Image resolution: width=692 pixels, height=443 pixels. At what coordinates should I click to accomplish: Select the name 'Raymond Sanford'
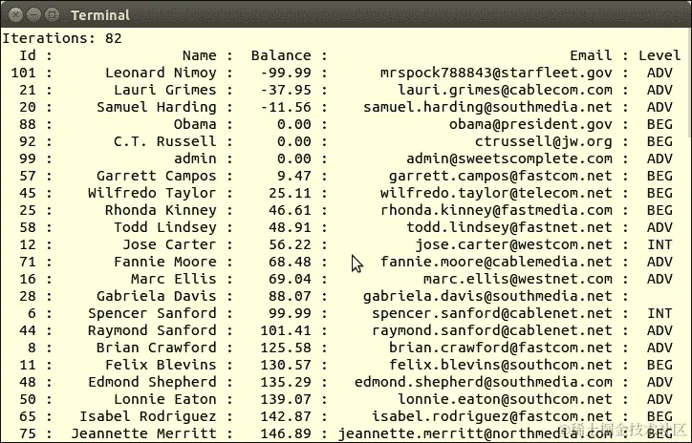coord(152,330)
